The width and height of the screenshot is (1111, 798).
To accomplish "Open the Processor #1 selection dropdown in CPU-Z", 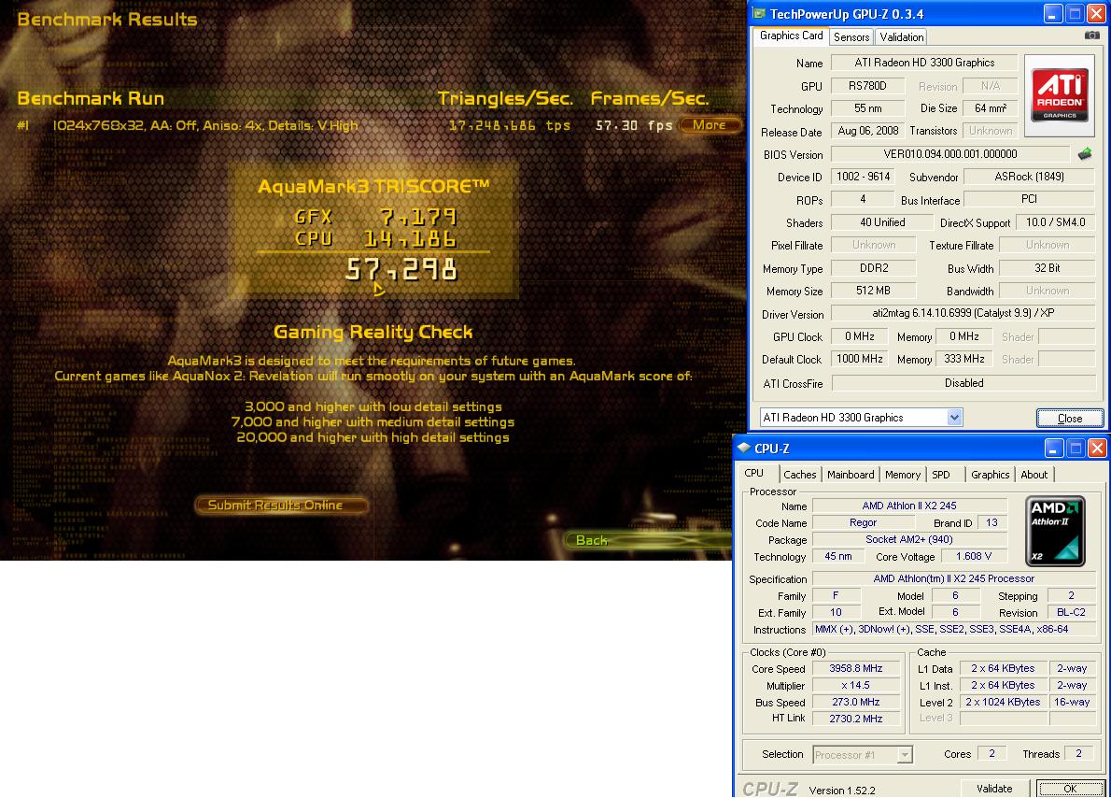I will [x=904, y=755].
